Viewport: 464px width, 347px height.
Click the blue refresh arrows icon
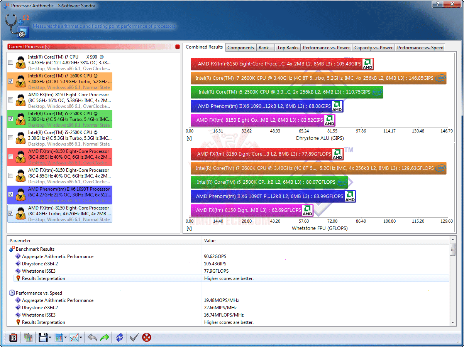tap(120, 338)
